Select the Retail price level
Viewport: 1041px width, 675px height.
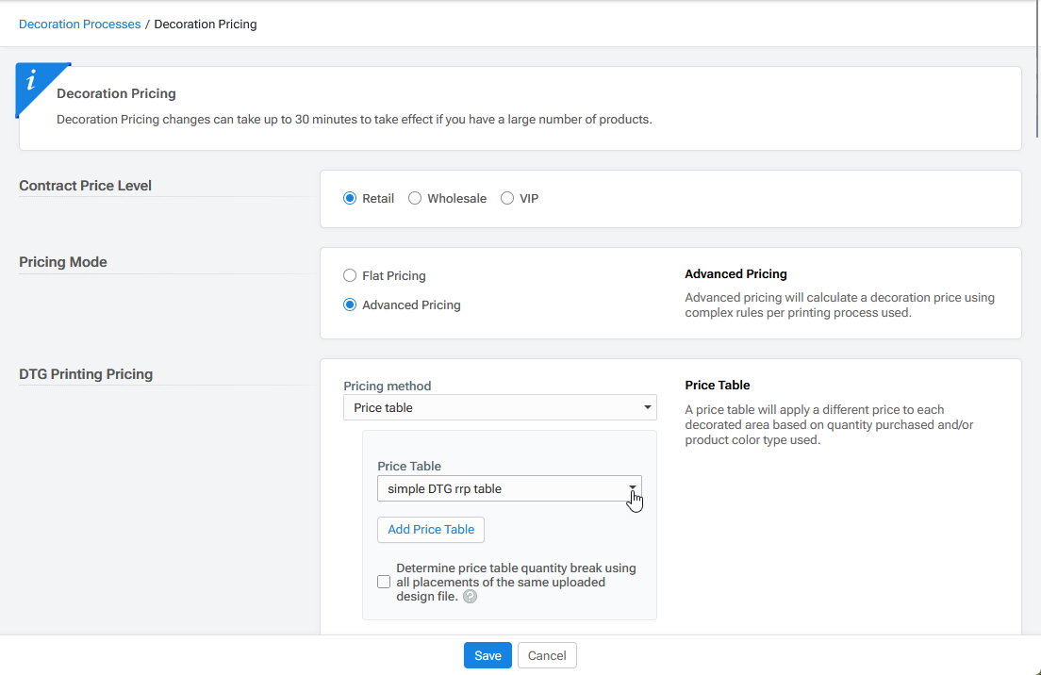pos(350,199)
